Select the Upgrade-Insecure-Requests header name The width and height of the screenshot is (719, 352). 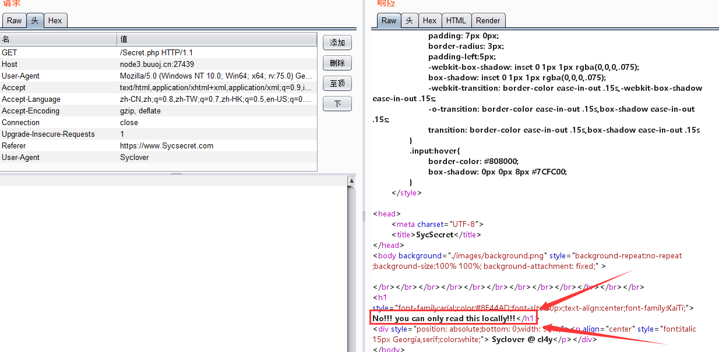pos(48,134)
